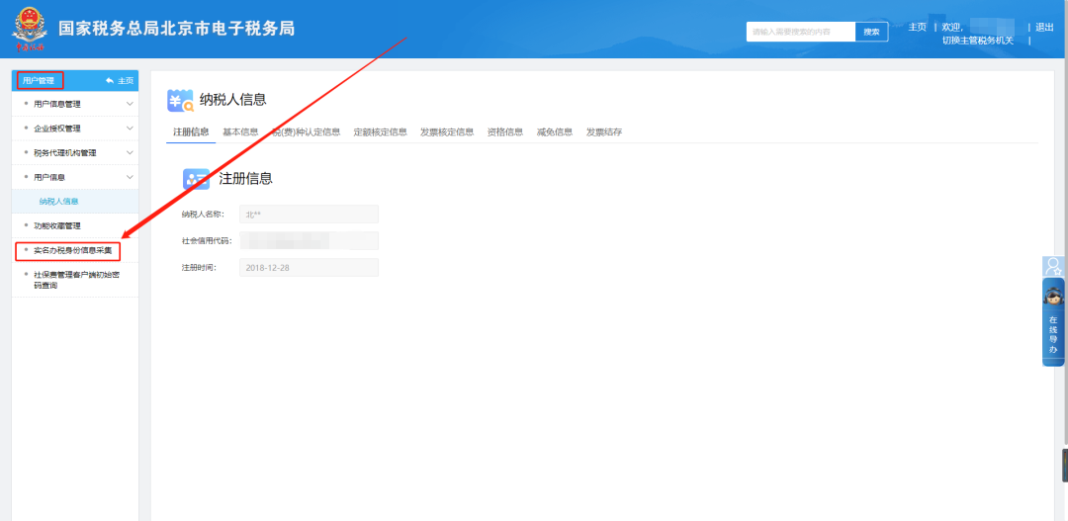This screenshot has width=1068, height=521.
Task: Switch to the 基本信息 tab
Action: pyautogui.click(x=240, y=131)
